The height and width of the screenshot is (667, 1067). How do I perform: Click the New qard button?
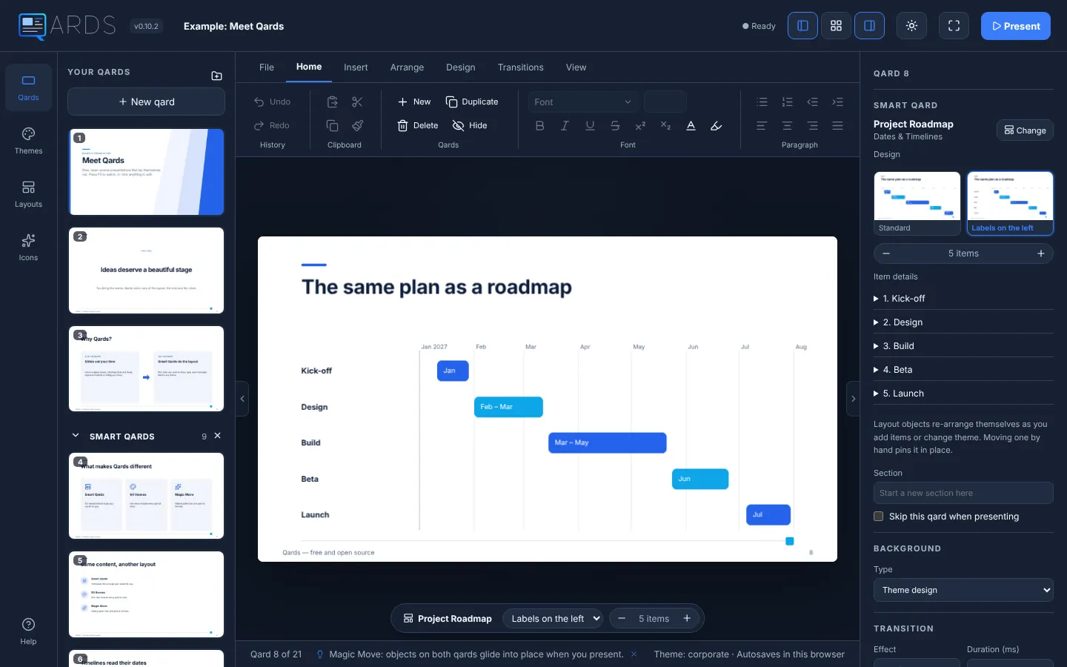(146, 102)
